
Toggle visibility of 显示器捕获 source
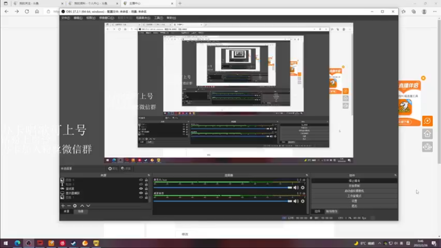coord(141,193)
